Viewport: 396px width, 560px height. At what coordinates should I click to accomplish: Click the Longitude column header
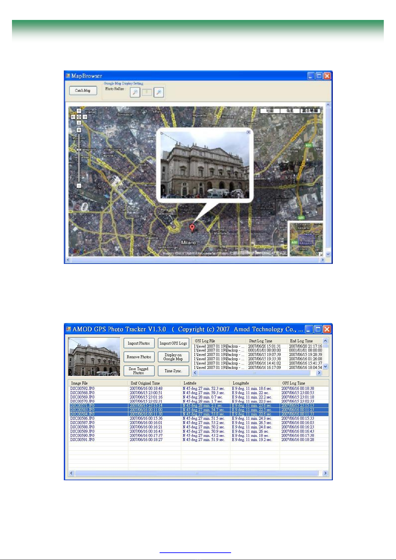(x=255, y=383)
